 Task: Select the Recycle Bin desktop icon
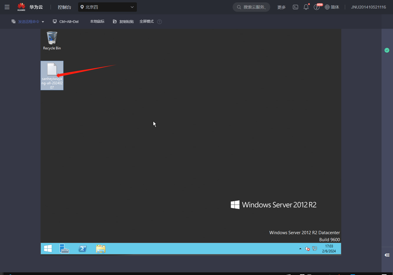(x=52, y=41)
